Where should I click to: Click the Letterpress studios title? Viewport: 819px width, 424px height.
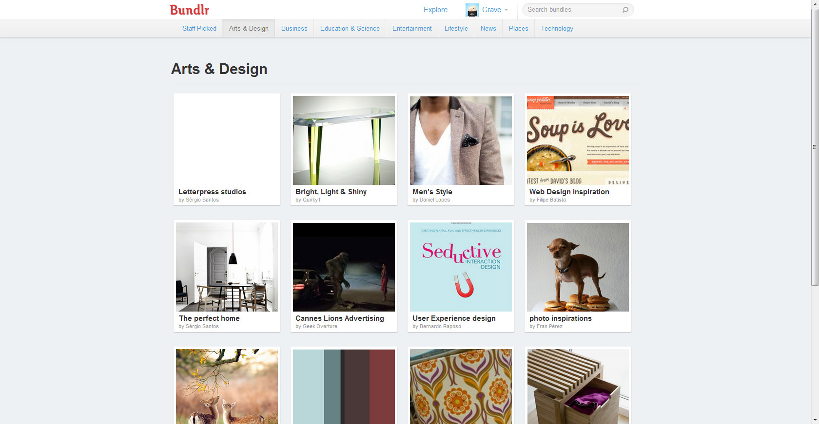pos(212,192)
